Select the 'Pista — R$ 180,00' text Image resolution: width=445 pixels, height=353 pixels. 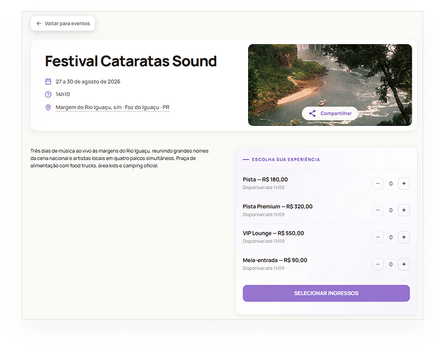coord(265,180)
